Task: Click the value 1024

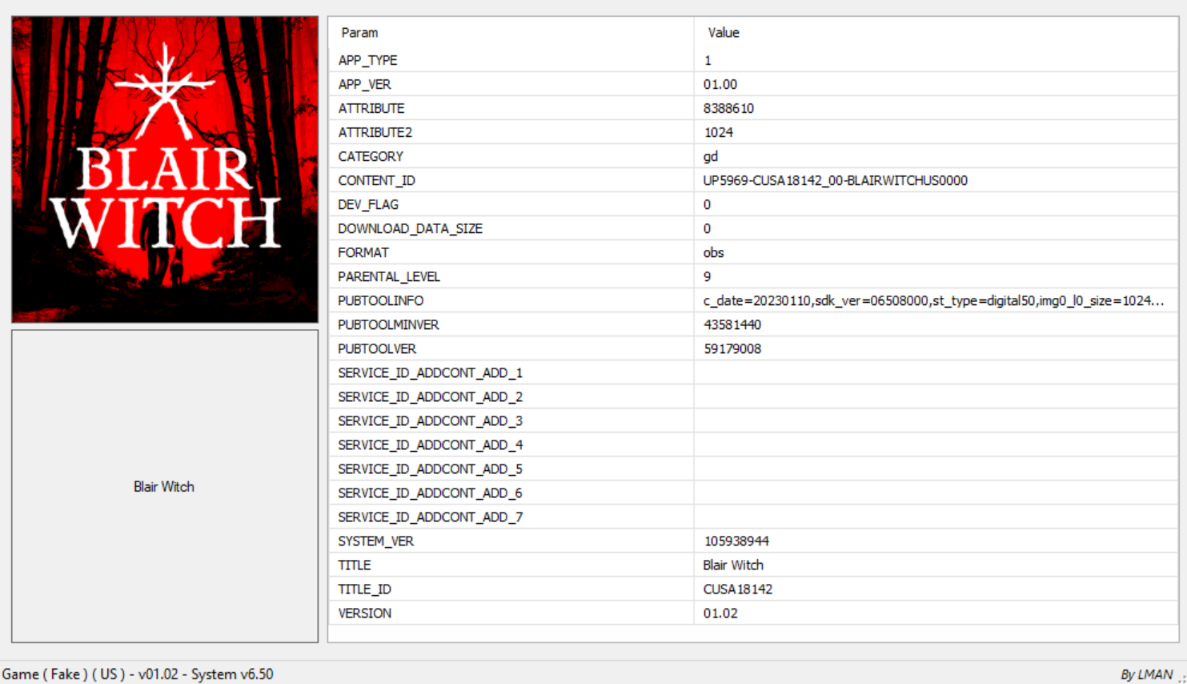Action: coord(718,132)
